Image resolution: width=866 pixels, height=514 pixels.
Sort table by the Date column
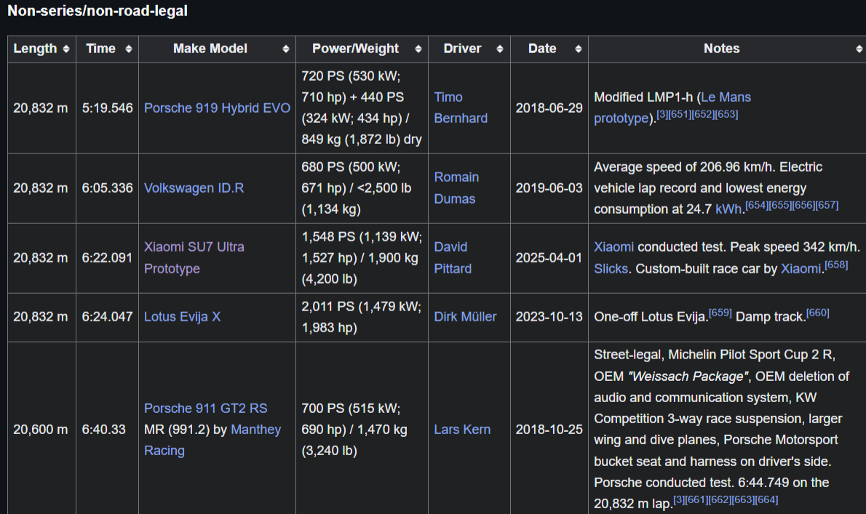click(549, 49)
